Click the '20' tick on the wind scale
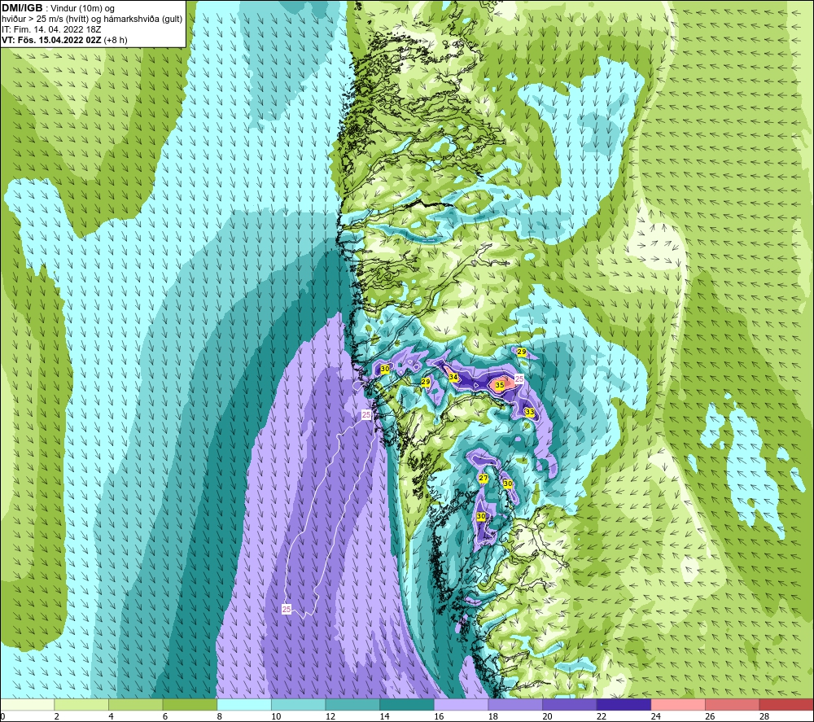 547,716
